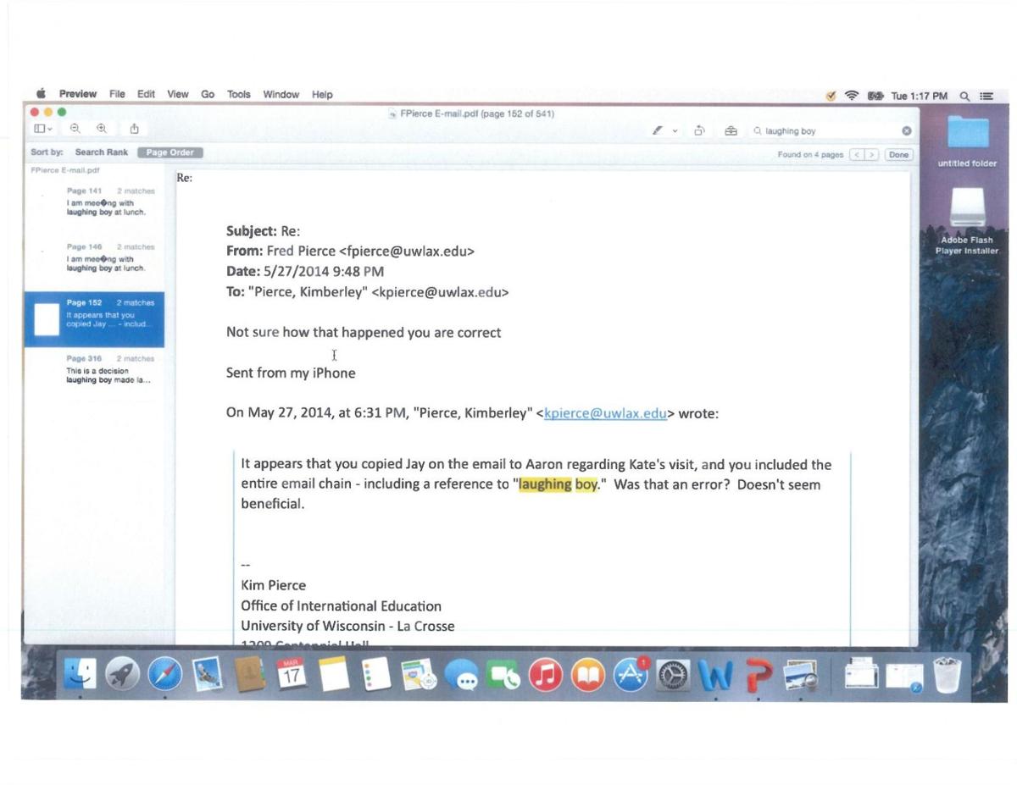This screenshot has width=1017, height=785.
Task: Open the Tools menu
Action: [238, 95]
